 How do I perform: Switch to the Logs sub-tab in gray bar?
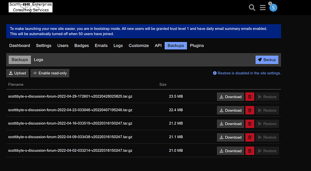[x=38, y=60]
